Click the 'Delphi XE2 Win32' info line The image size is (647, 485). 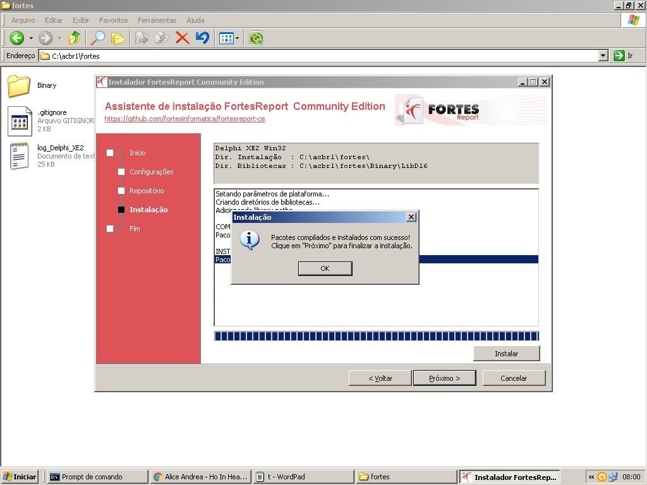tap(250, 148)
